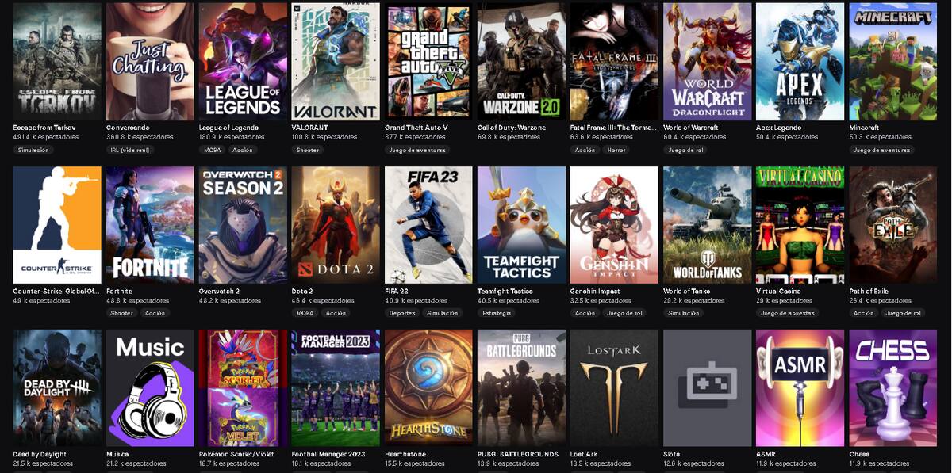Open the Call of Duty: Warzone title link

tap(512, 128)
